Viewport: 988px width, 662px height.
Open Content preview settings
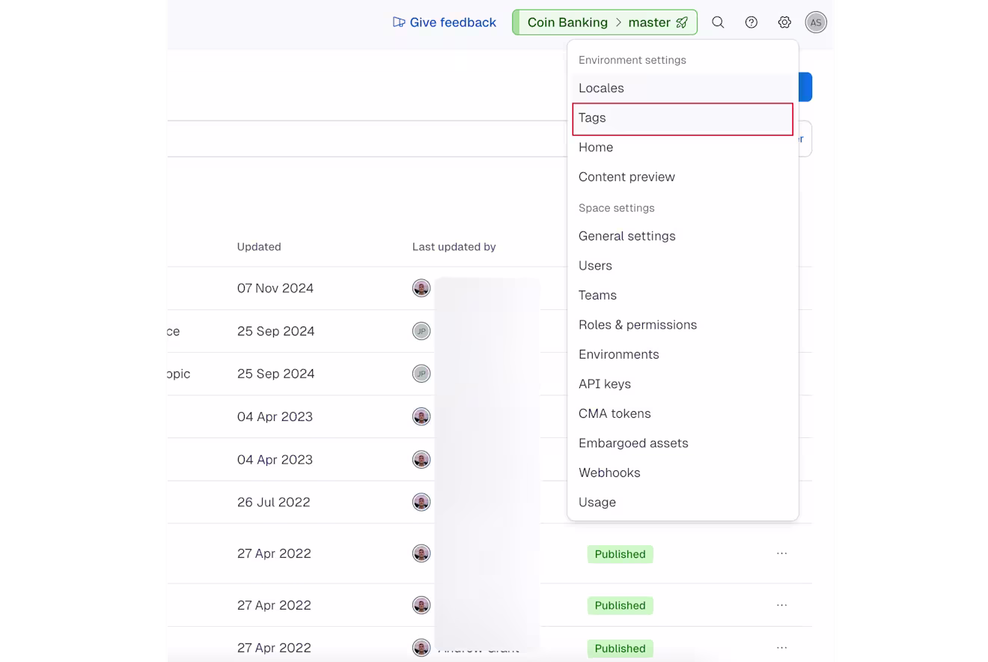(683, 177)
